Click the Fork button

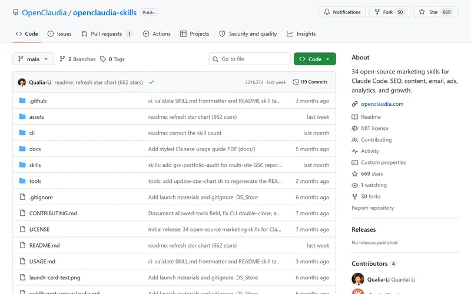[x=389, y=12]
